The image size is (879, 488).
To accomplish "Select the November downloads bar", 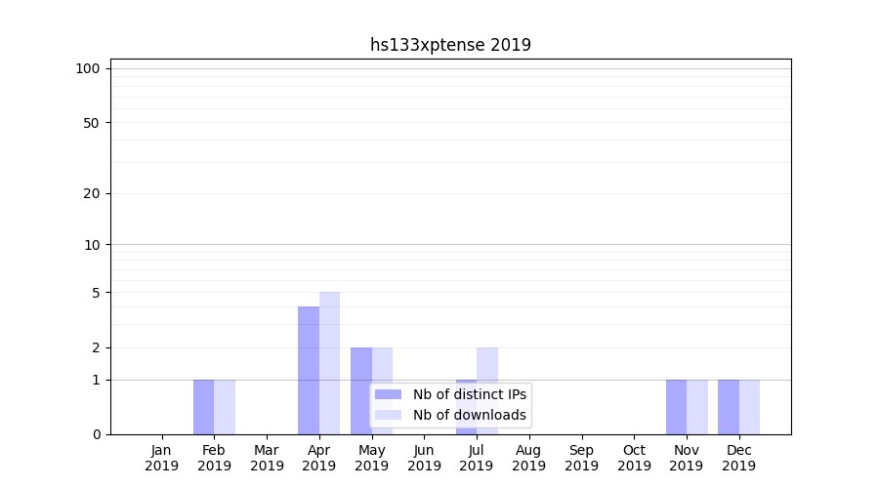I will (x=697, y=406).
